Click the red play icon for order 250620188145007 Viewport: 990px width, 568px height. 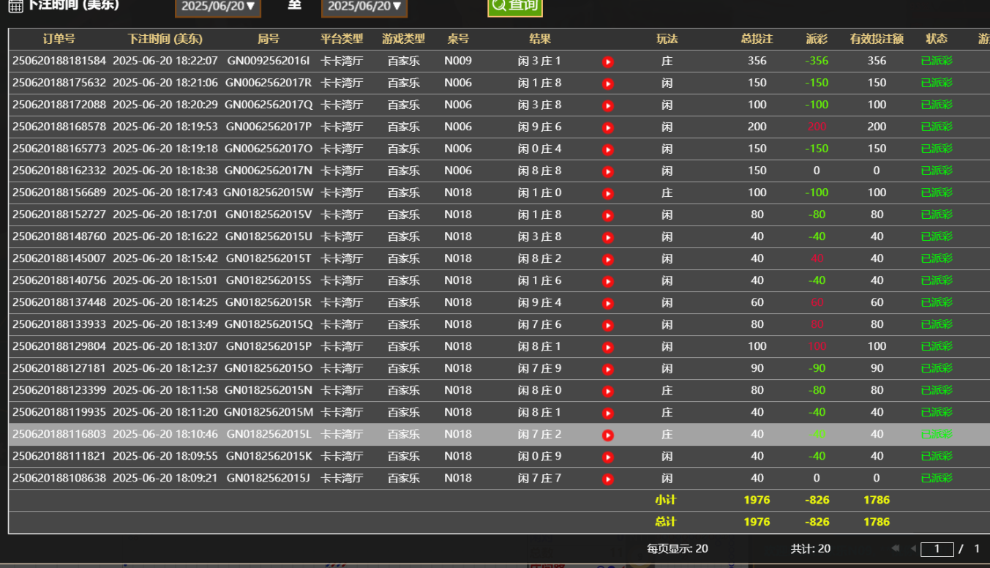(607, 259)
